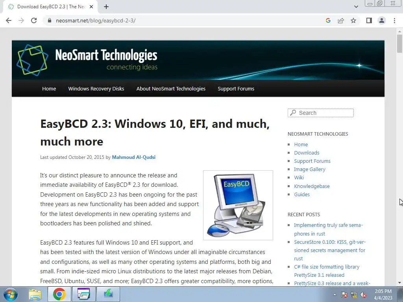Open the Windows Start button

tap(10, 294)
